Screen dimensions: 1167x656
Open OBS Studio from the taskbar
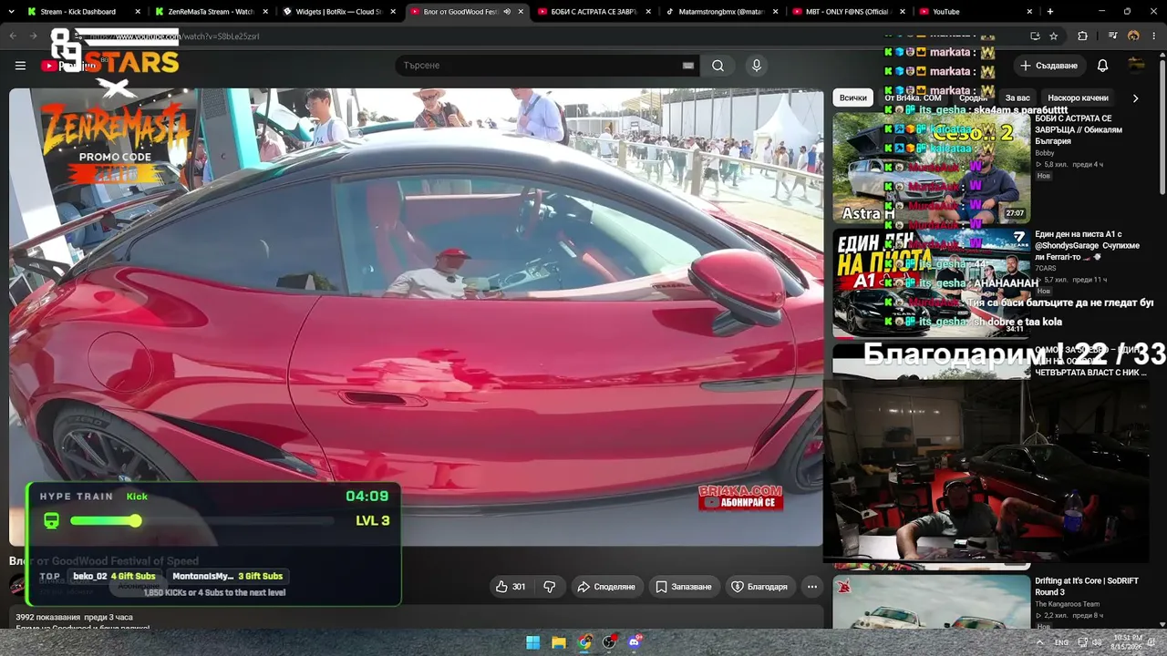pyautogui.click(x=610, y=642)
